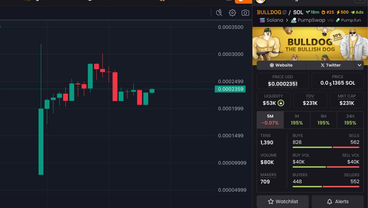Click the tall first green launch candle

(41, 142)
